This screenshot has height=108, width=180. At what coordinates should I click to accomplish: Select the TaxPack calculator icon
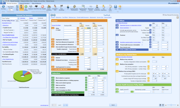click(22, 7)
